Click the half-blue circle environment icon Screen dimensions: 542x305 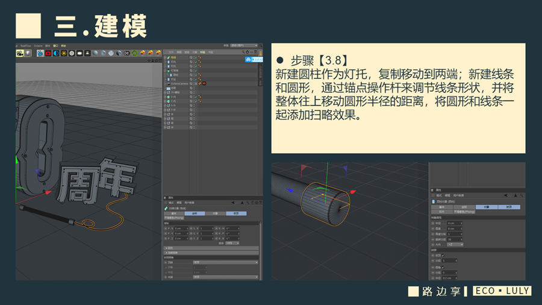pyautogui.click(x=56, y=53)
